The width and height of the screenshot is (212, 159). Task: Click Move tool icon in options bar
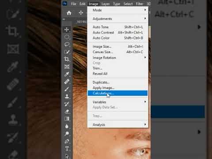[81, 13]
